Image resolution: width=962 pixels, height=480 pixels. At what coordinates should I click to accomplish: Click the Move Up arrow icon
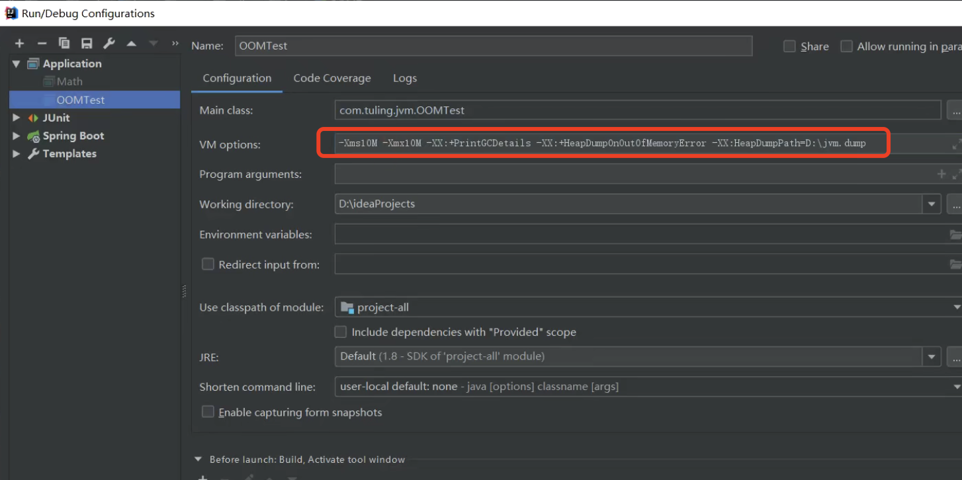132,44
